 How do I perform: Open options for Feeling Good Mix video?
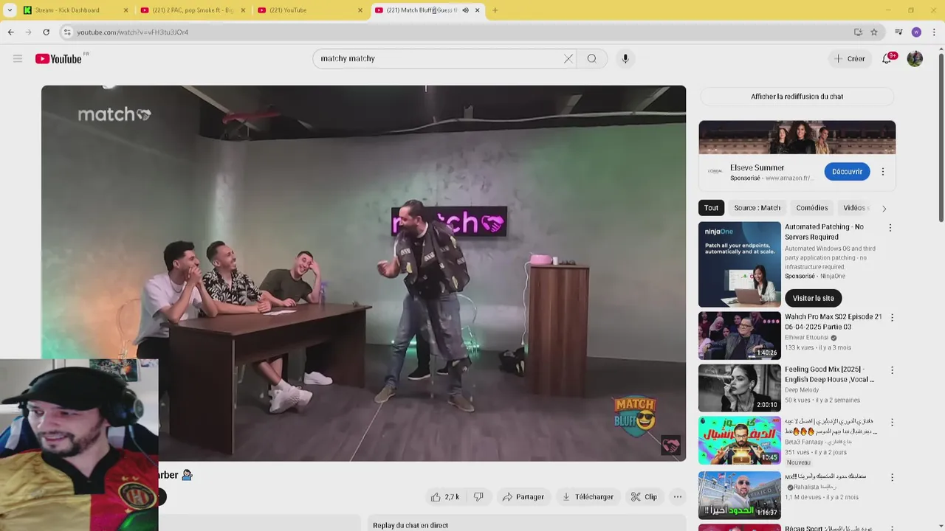coord(892,370)
